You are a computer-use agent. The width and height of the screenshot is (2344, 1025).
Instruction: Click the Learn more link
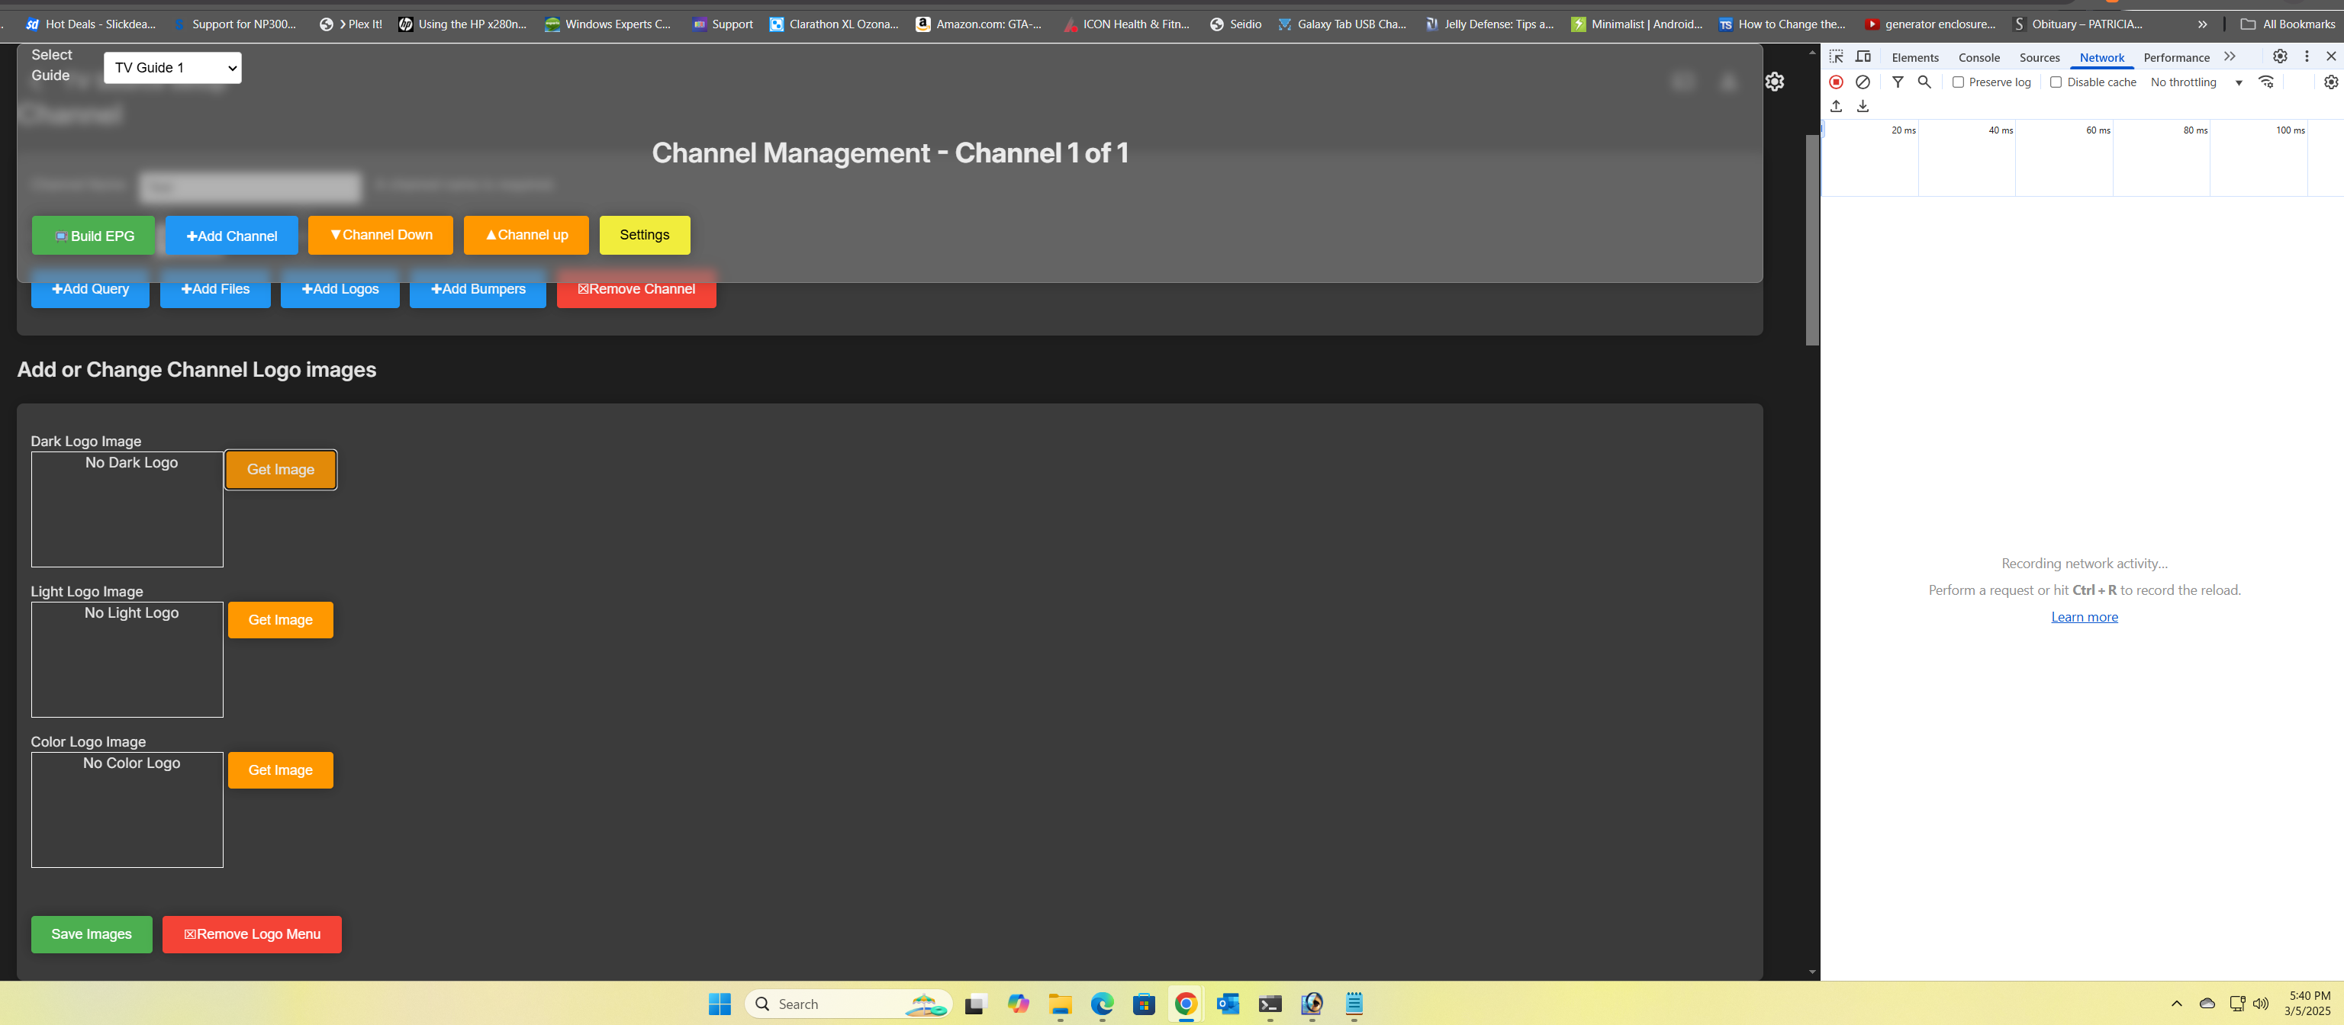coord(2084,617)
